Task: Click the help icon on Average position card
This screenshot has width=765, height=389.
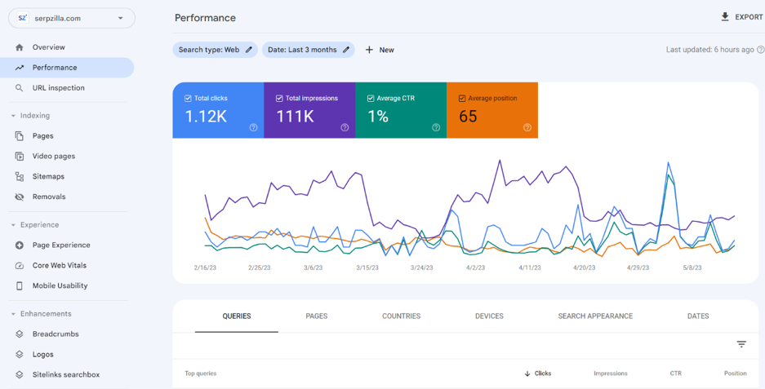Action: 527,127
